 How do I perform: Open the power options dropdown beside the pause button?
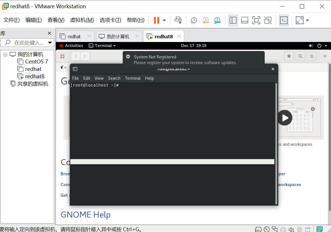pos(164,20)
